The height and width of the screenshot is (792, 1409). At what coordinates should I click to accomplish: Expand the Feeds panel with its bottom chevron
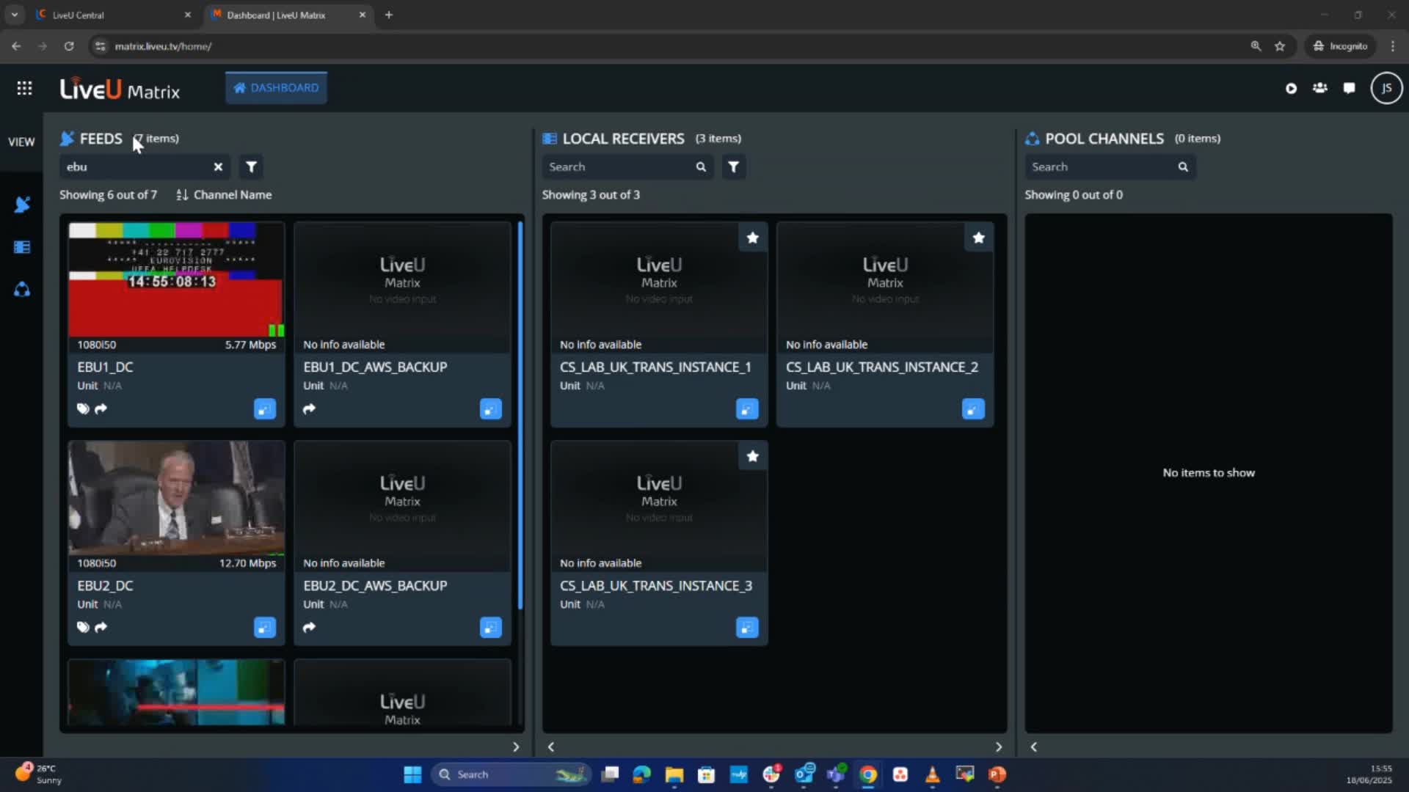(516, 747)
